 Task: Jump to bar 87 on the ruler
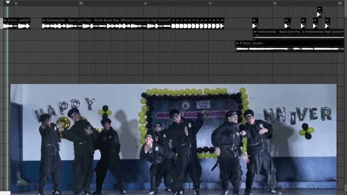coord(210,3)
